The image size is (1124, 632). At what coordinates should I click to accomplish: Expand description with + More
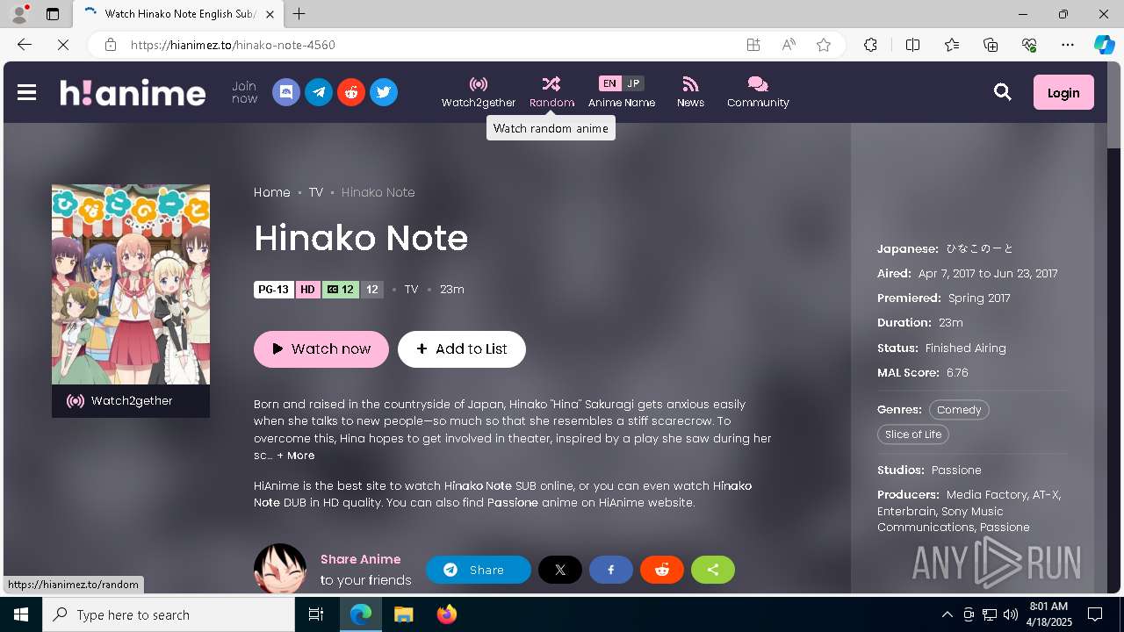click(296, 456)
